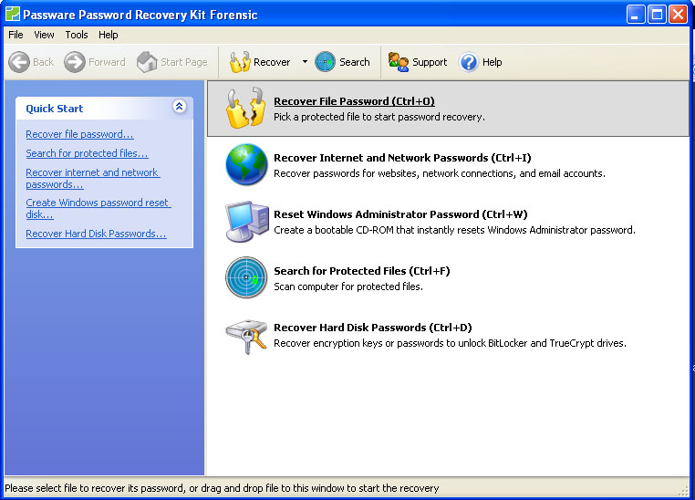695x500 pixels.
Task: Select 'Reset Windows Administrator Password (Ctrl+W)' heading
Action: click(x=400, y=214)
